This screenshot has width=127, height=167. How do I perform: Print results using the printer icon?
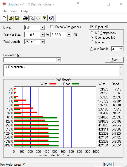pos(25,18)
